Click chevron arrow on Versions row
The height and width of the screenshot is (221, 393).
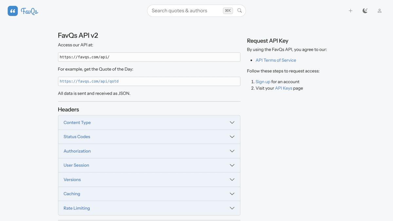pos(232,179)
